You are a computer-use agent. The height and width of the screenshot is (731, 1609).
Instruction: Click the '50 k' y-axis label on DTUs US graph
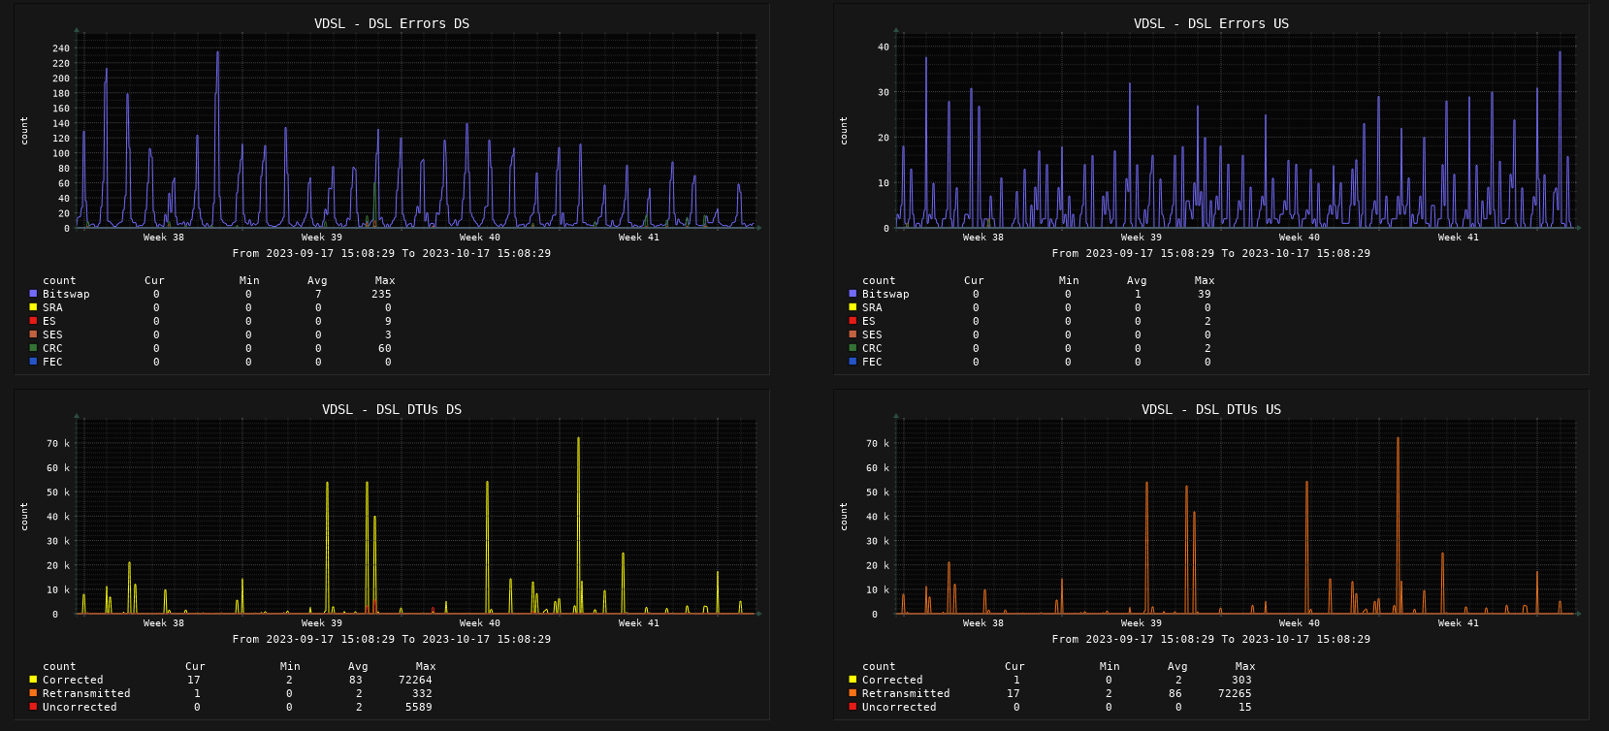[x=880, y=493]
